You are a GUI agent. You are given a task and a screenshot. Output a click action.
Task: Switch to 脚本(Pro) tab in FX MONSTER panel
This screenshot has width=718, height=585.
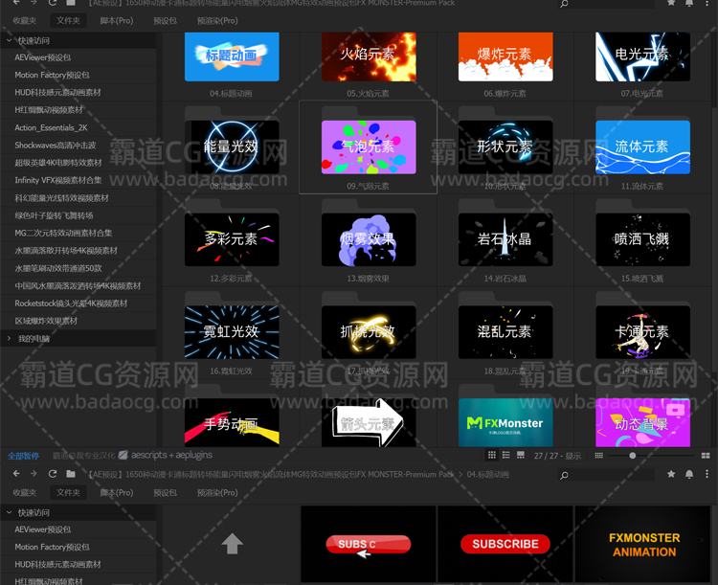pos(116,21)
